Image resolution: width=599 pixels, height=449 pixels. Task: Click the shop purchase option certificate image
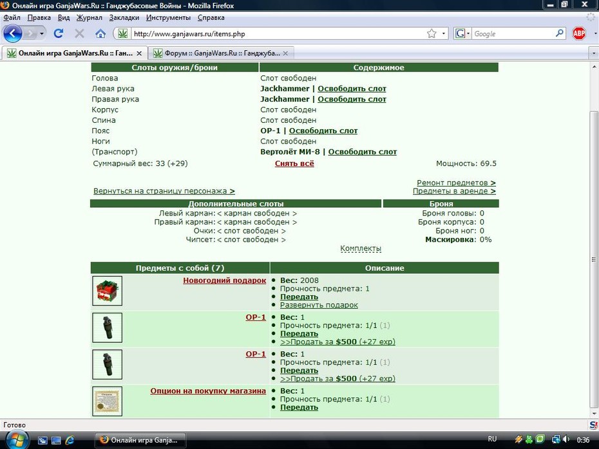108,401
